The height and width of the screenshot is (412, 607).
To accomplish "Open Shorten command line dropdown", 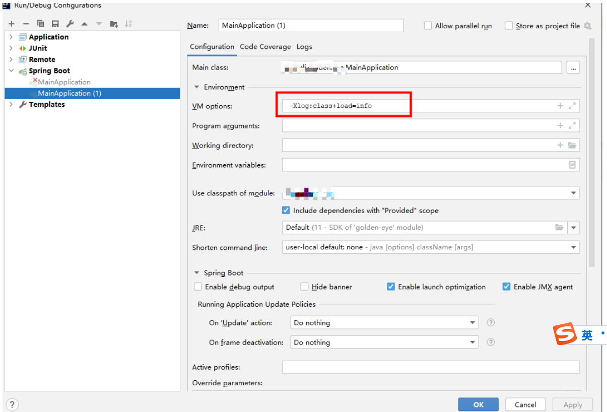I will click(573, 247).
